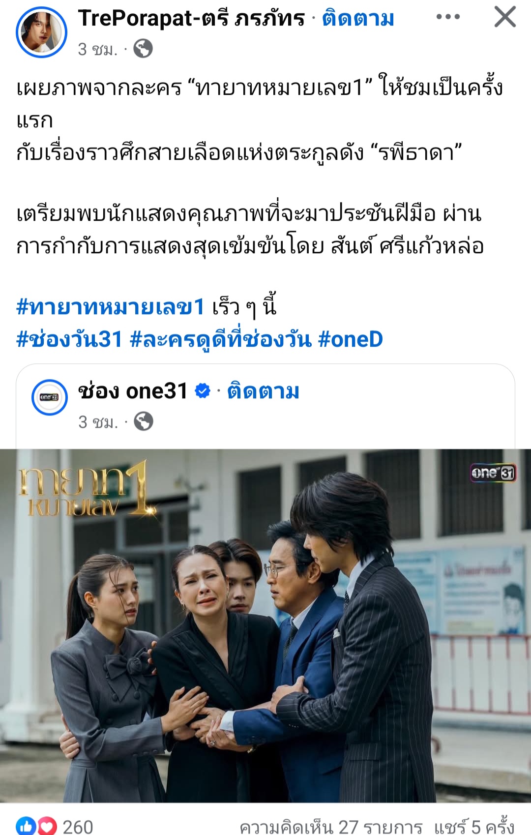Viewport: 531px width, 835px height.
Task: Open the ช่อง one31 page avatar
Action: [50, 397]
